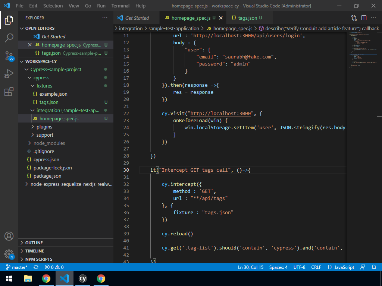Expand the NPM SCRIPTS section

pos(38,259)
